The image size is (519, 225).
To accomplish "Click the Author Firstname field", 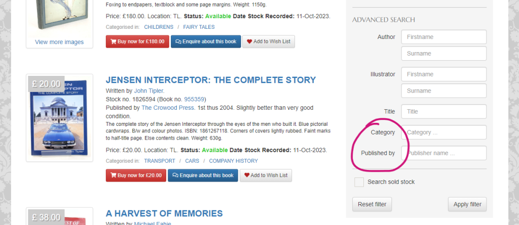I will coord(443,37).
